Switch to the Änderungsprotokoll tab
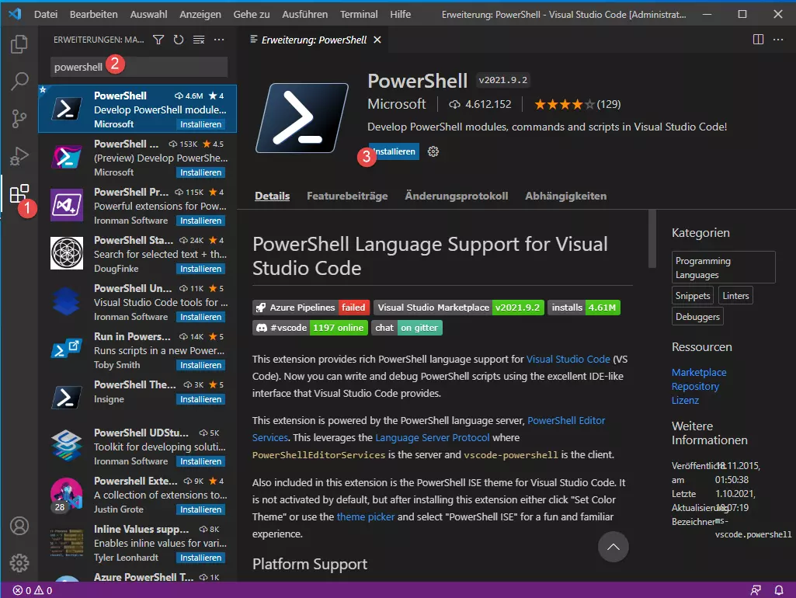Screen dimensions: 796x598 tap(456, 196)
